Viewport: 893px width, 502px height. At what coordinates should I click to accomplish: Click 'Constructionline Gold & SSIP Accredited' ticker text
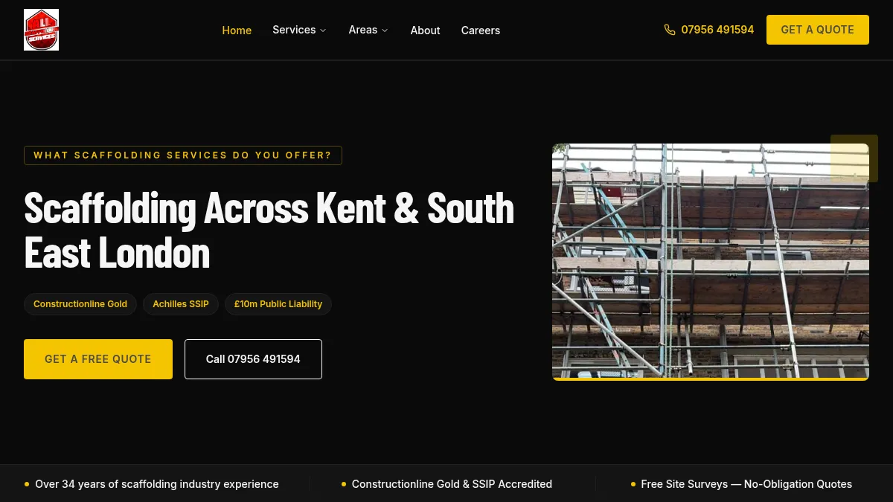click(x=452, y=484)
